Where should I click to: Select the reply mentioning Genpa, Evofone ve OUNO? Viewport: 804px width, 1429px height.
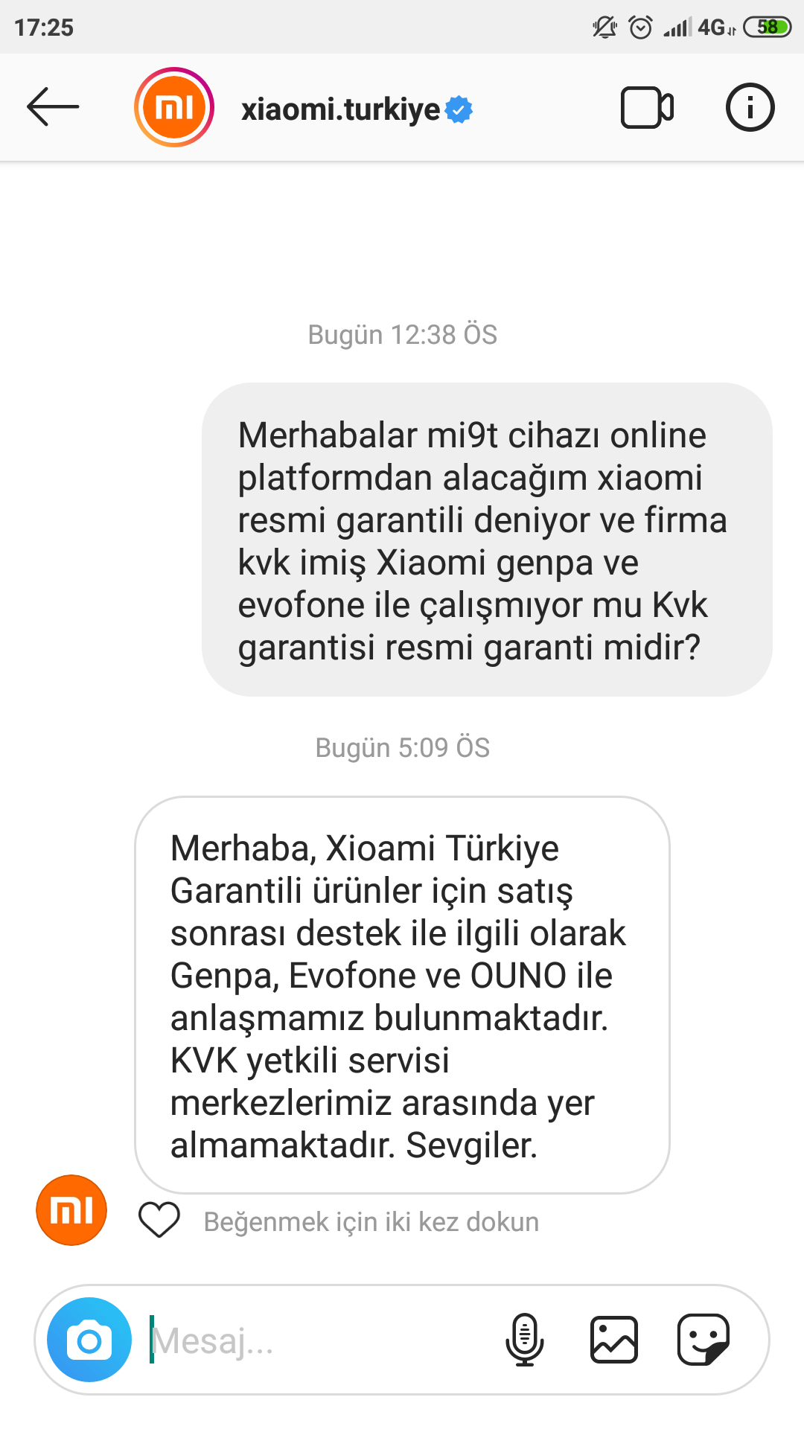tap(402, 995)
